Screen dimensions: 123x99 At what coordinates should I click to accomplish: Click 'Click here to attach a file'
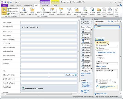[x=31, y=27]
